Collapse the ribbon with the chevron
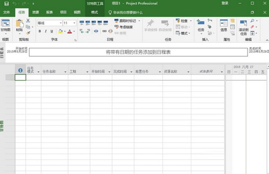Viewport: 269px width, 174px height. pyautogui.click(x=267, y=40)
